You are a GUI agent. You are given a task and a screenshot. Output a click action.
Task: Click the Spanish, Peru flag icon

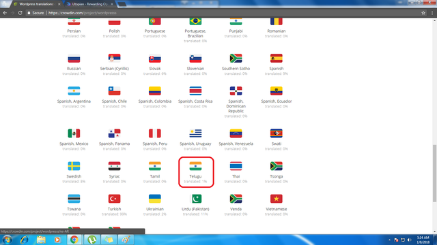pos(155,133)
